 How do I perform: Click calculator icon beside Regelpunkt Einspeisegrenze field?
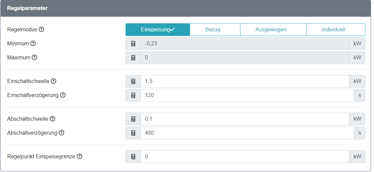coord(133,157)
